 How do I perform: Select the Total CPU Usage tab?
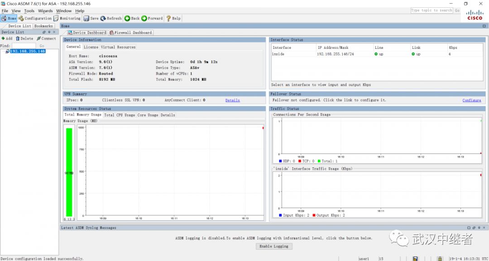pyautogui.click(x=120, y=115)
